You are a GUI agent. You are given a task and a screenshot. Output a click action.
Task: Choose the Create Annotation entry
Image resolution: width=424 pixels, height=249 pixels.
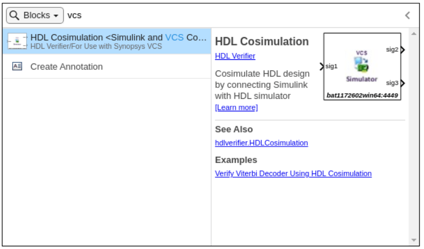point(66,67)
